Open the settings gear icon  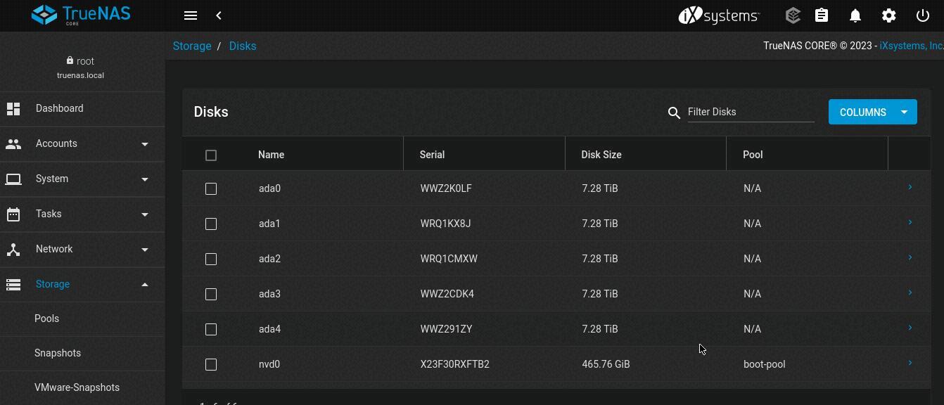click(888, 15)
